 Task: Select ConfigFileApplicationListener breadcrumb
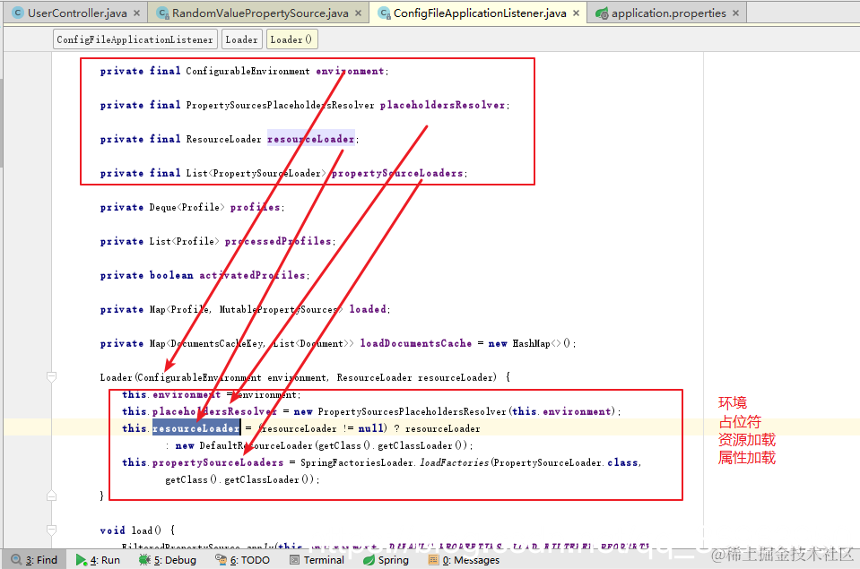pos(135,39)
